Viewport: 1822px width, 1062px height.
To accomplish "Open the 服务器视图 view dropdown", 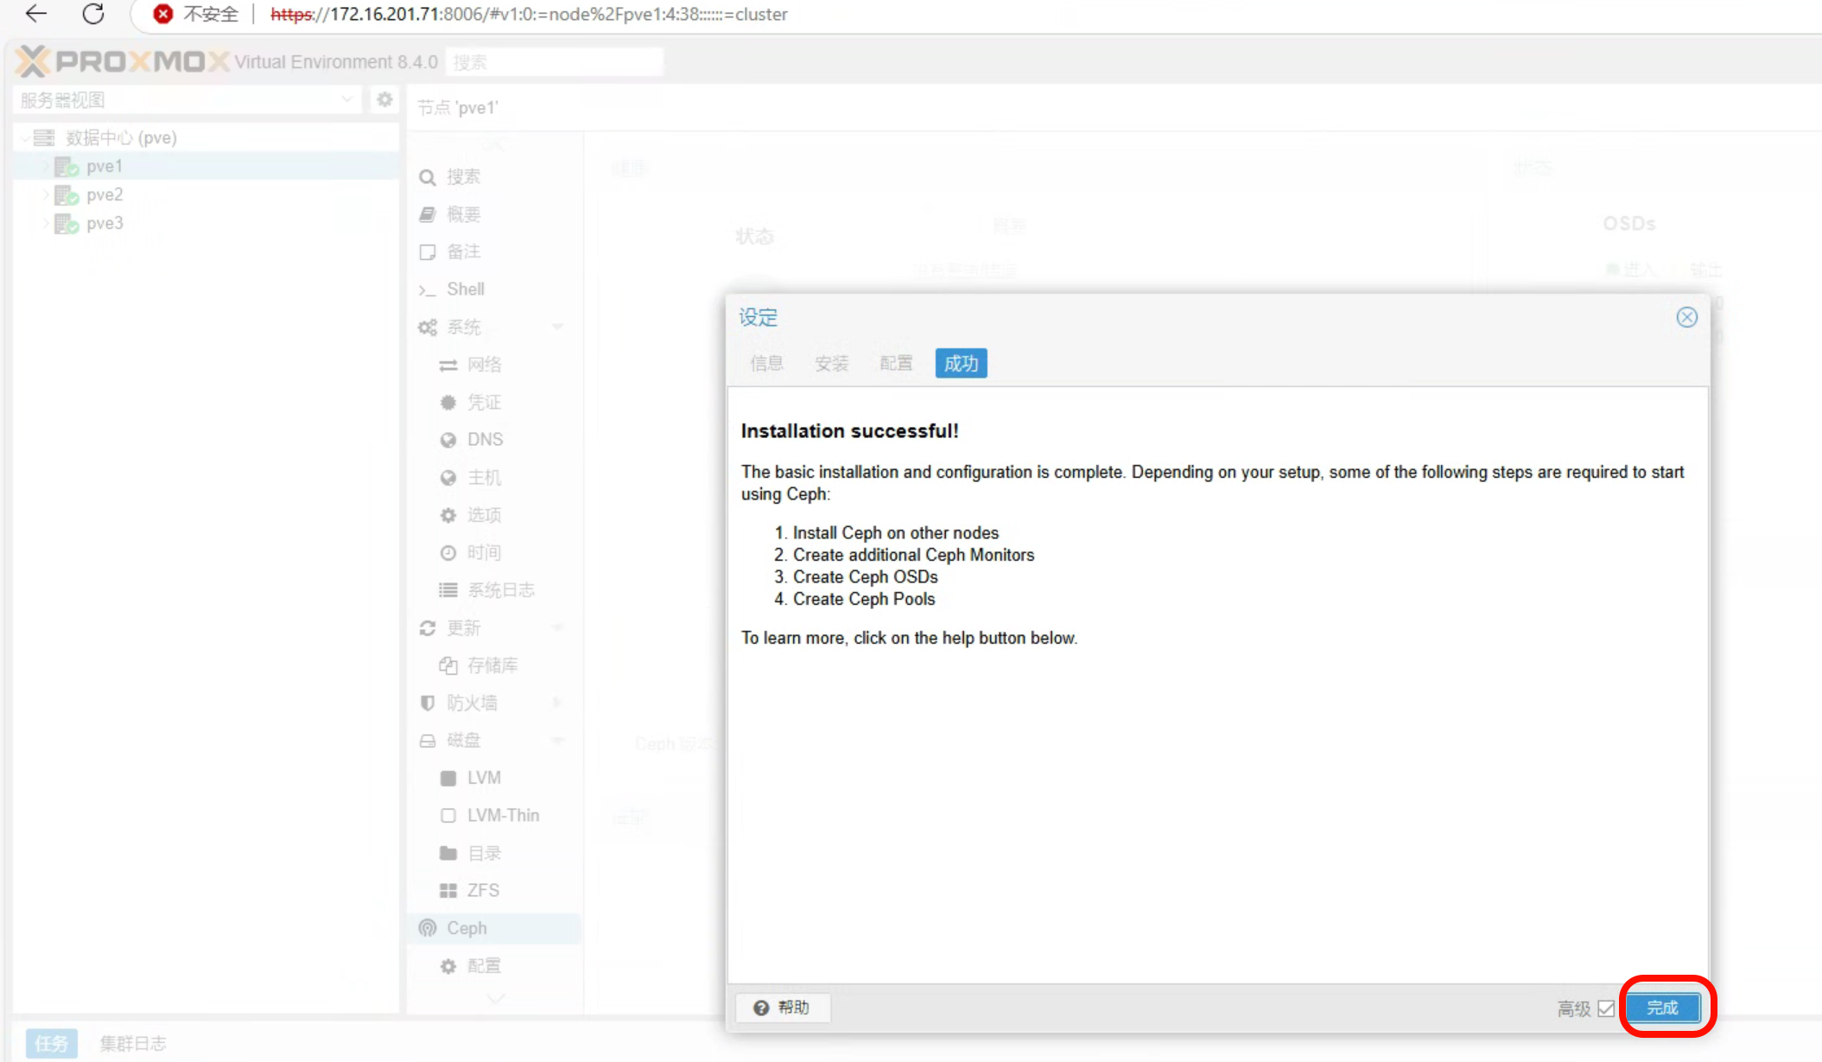I will click(x=187, y=99).
